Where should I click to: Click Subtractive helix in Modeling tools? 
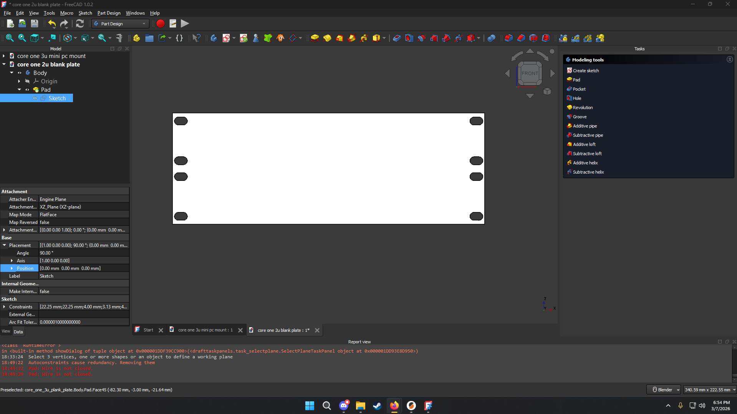tap(588, 172)
